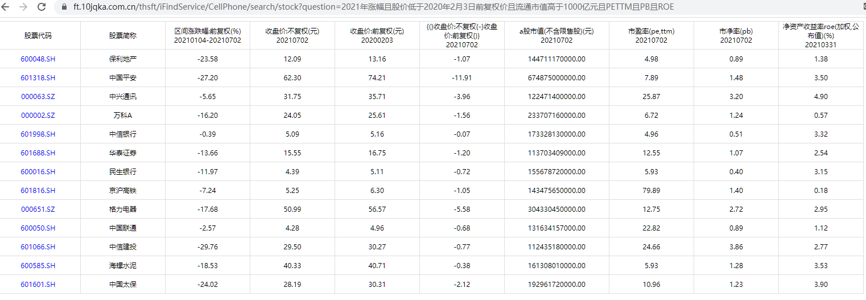
Task: Open stock code 000002.SZ link
Action: (38, 116)
